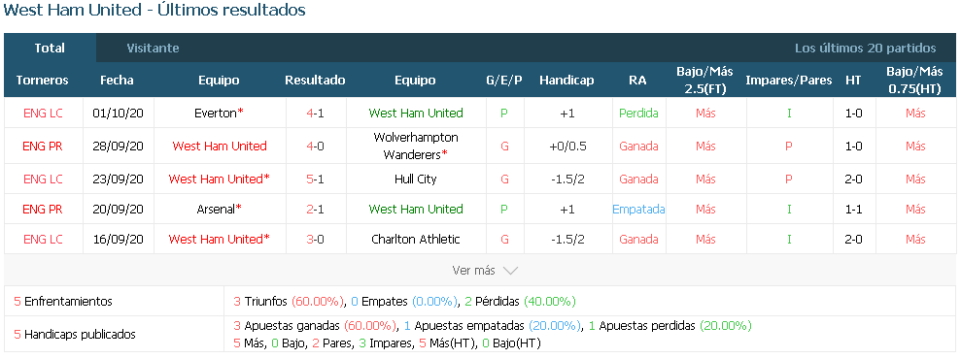
Task: Open Charlton Athletic team page
Action: (416, 239)
